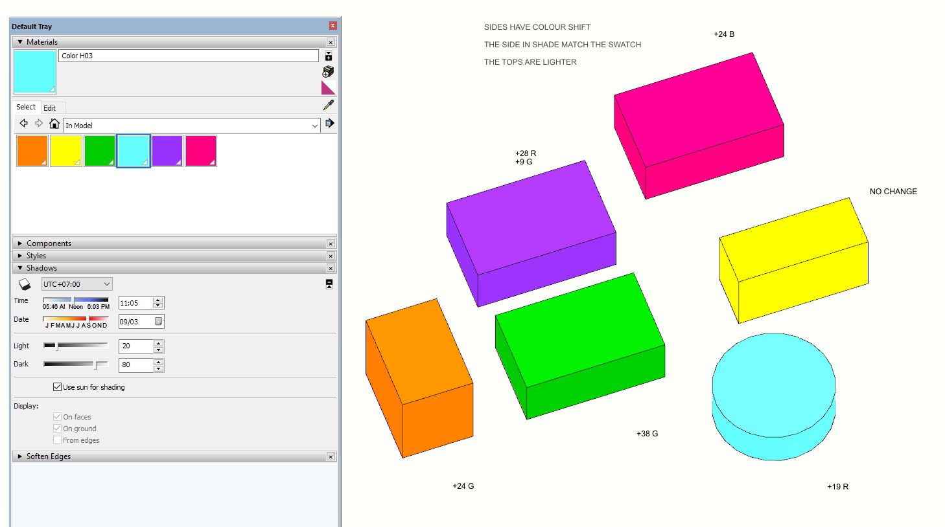Viewport: 945px width, 527px height.
Task: Enable the From edges display option
Action: point(57,440)
